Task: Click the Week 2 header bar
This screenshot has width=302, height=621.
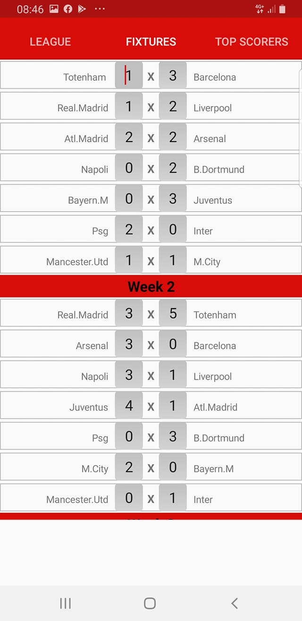Action: point(151,287)
